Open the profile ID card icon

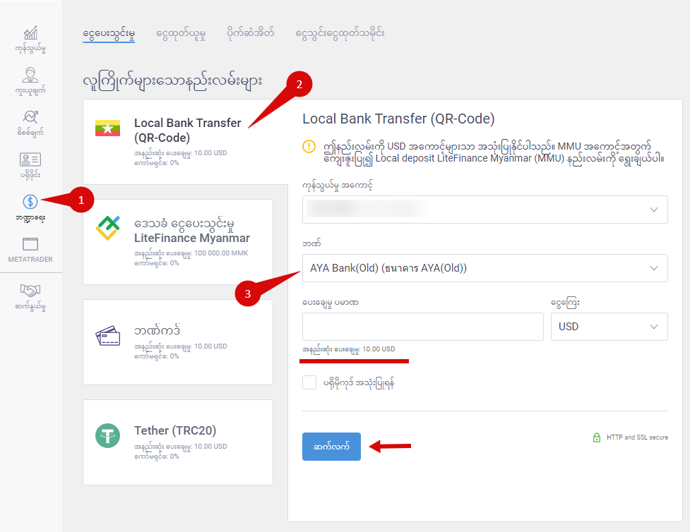point(30,159)
